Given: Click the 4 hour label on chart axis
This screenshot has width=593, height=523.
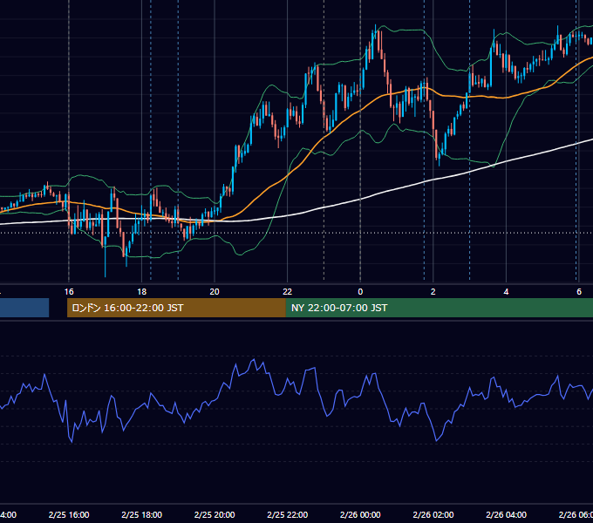Looking at the screenshot, I should click(x=506, y=292).
